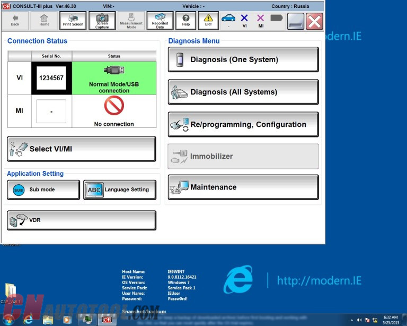
Task: Click the Print Screen printer icon
Action: tap(73, 18)
